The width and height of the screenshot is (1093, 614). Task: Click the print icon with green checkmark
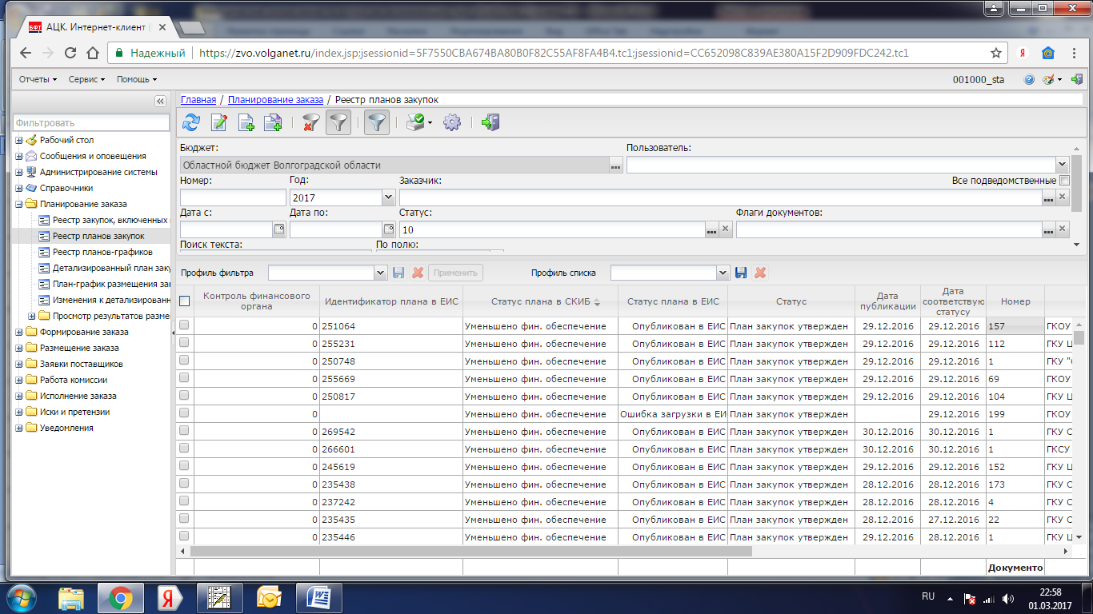[415, 122]
